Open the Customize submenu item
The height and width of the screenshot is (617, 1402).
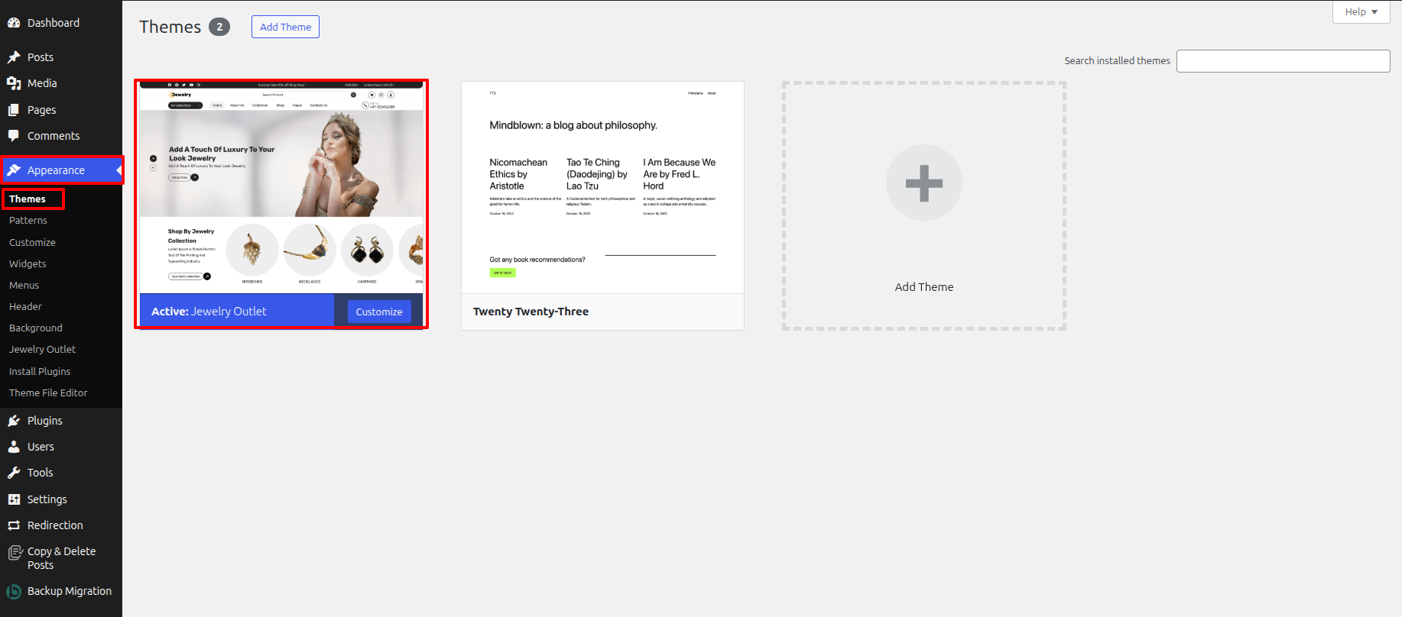tap(32, 242)
